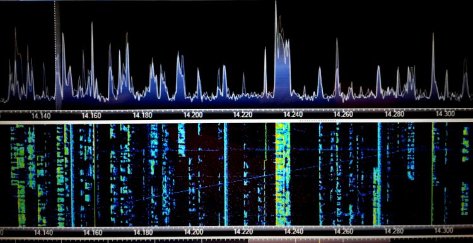
Task: Click 14.140 on the scale below the waterfall
Action: [43, 233]
